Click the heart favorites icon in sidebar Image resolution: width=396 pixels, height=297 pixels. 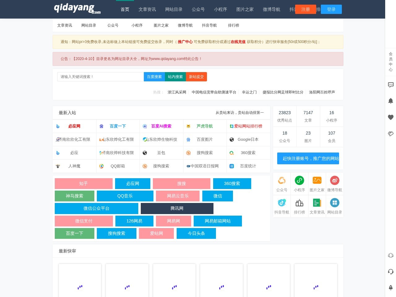pyautogui.click(x=391, y=117)
